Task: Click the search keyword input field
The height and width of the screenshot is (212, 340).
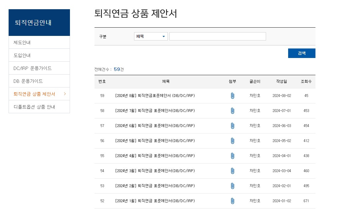Action: pos(218,37)
